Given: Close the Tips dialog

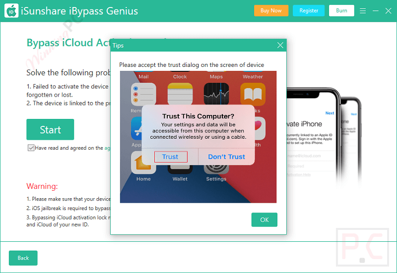Looking at the screenshot, I should point(280,45).
